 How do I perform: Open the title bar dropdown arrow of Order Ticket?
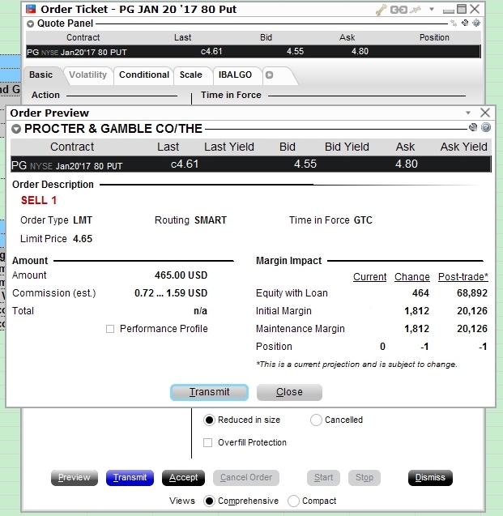tap(432, 9)
